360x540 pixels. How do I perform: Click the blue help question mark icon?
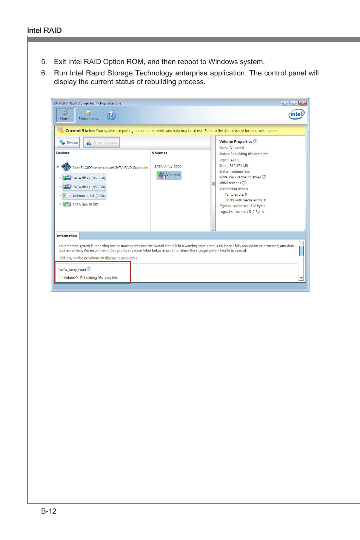[111, 115]
